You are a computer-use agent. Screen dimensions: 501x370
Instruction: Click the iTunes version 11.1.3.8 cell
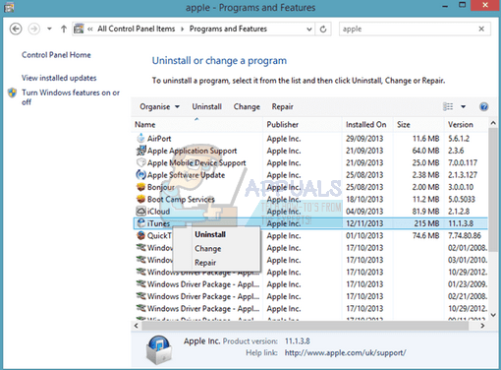(x=461, y=223)
